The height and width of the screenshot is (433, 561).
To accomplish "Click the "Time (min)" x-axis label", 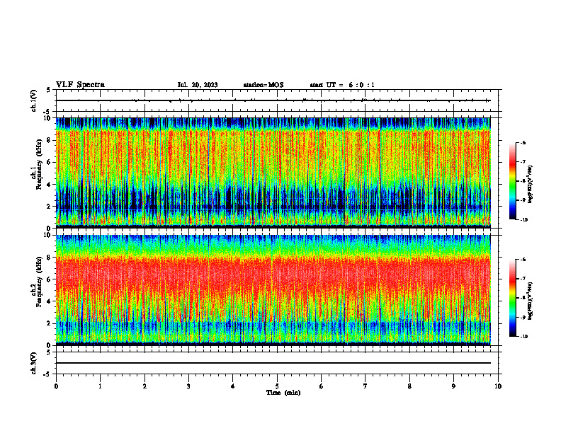I will point(283,393).
